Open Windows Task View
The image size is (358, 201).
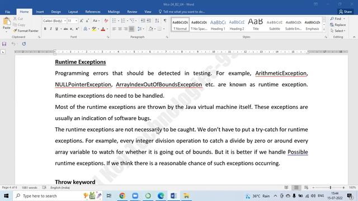[x=109, y=196]
